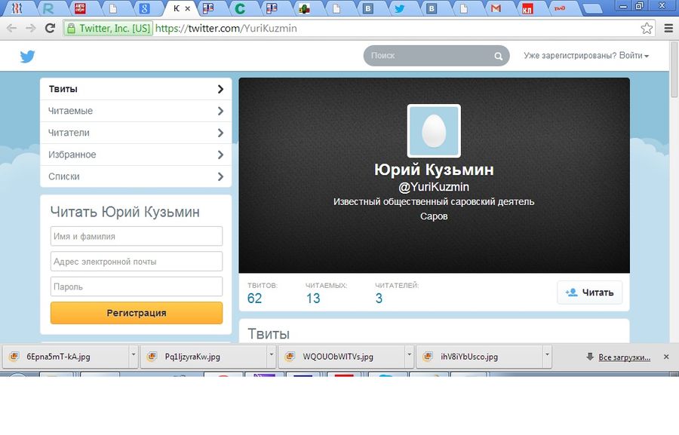Screen dimensions: 679x435
Task: Open dropdown arrow for WQOUObWITVs.jpg download
Action: coord(409,357)
